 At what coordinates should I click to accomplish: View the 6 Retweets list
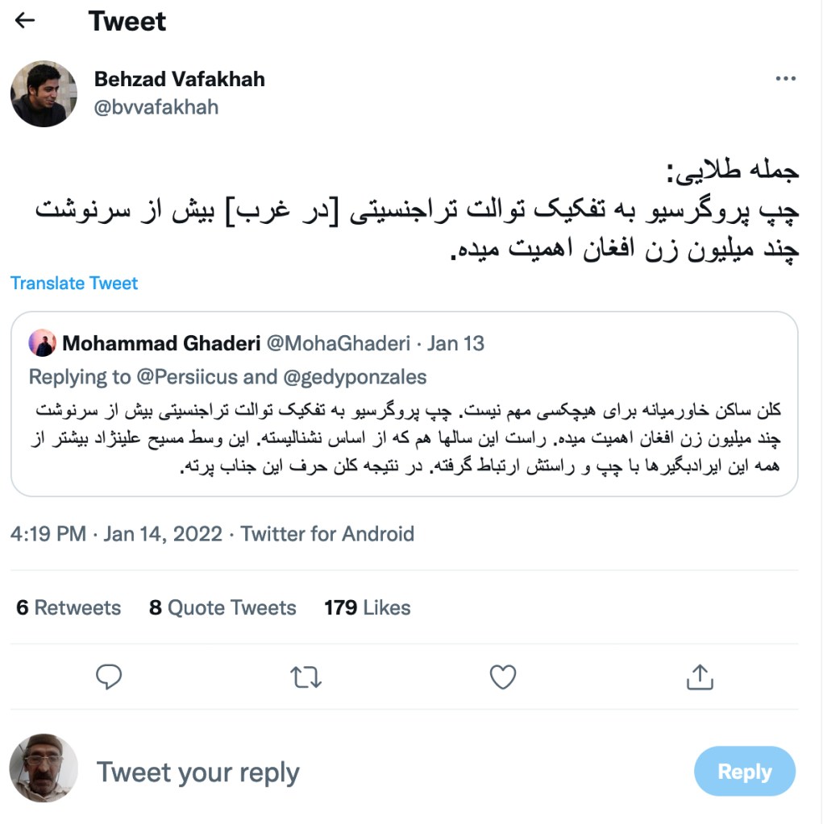pos(69,607)
